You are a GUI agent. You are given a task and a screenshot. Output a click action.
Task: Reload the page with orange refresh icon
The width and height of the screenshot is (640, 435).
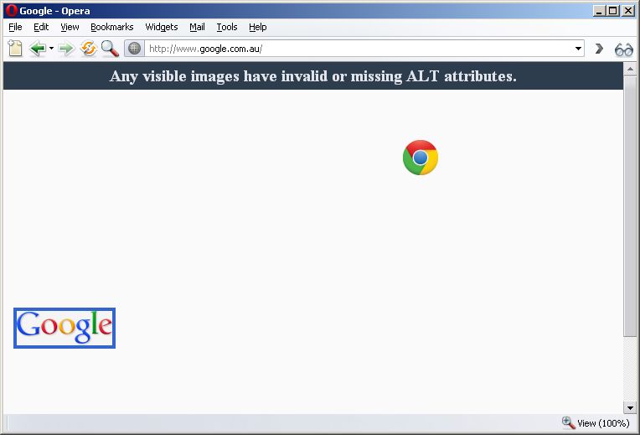pos(88,49)
